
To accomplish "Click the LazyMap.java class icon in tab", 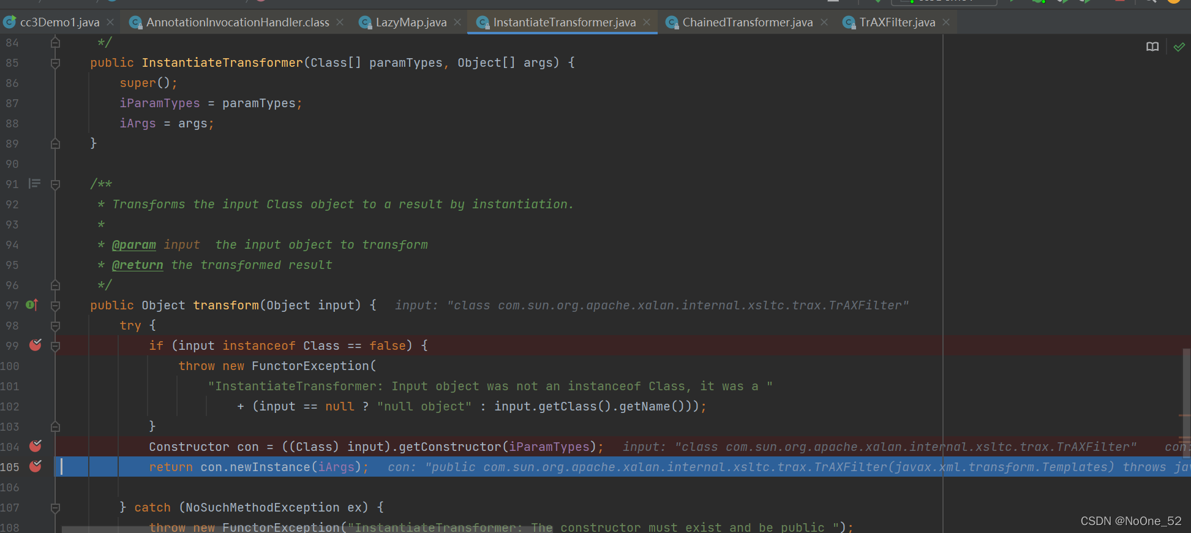I will (365, 23).
